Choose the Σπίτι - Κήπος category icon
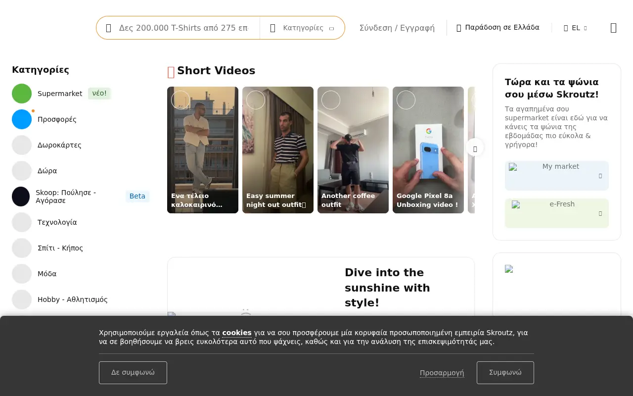 point(22,248)
